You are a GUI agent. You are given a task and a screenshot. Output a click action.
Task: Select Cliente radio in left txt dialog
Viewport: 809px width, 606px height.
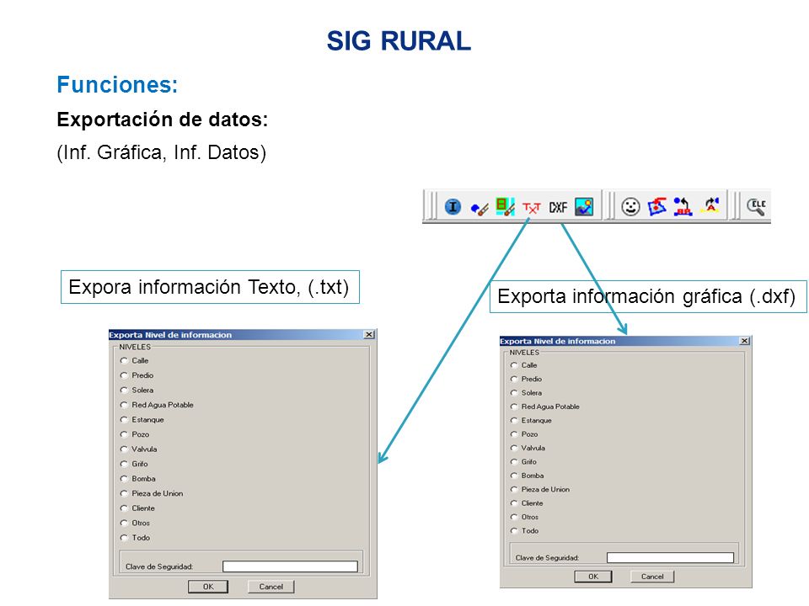124,508
